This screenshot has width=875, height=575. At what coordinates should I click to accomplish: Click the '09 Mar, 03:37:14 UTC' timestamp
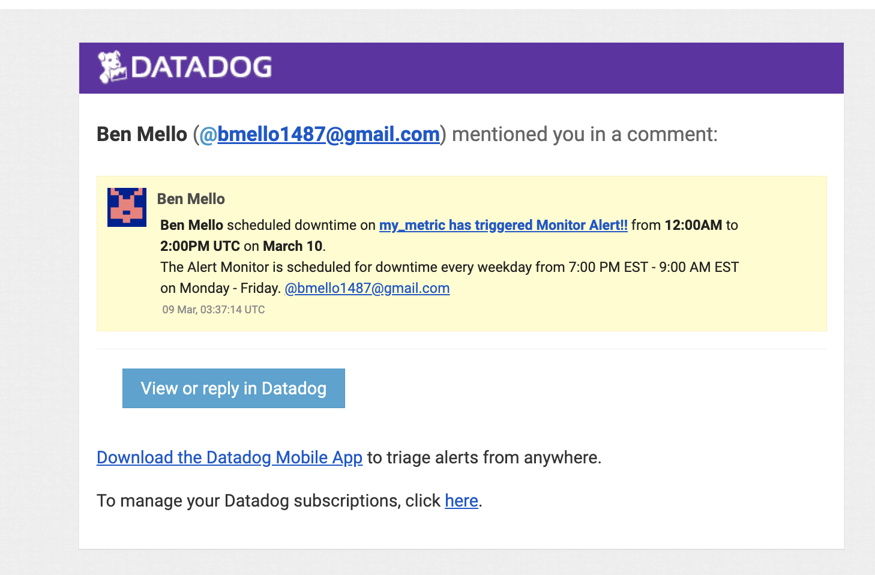point(214,310)
